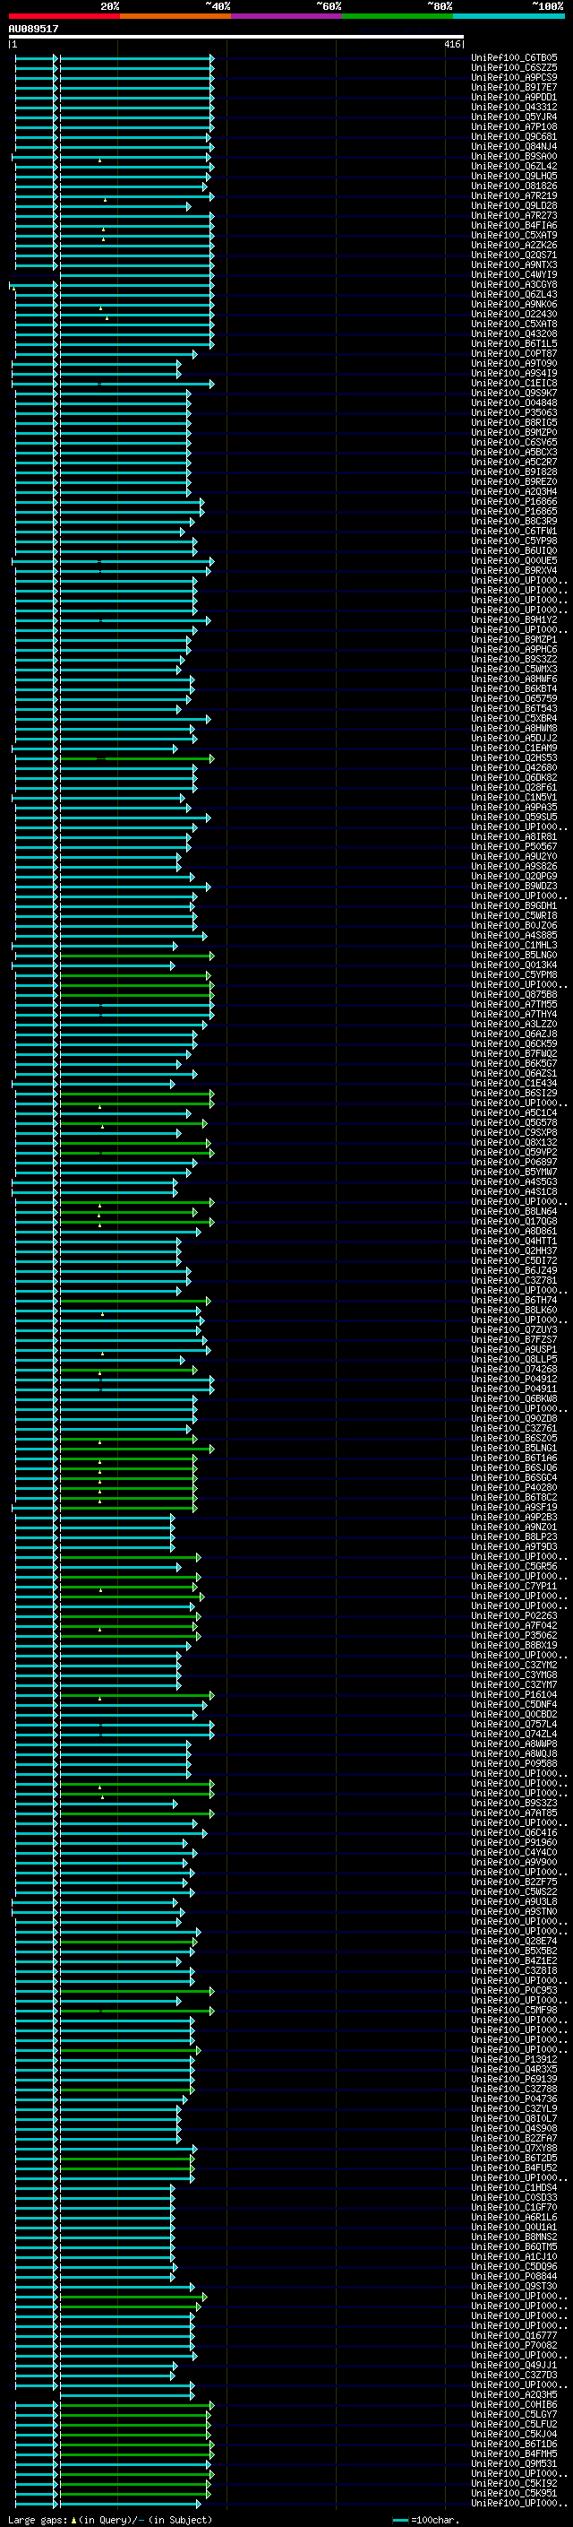Select hit UniRef100_B9RXV4

click(x=514, y=571)
